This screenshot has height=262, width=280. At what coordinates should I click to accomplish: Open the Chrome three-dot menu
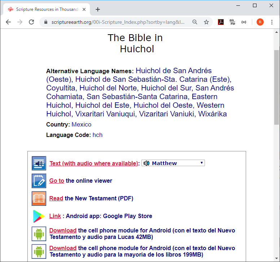click(x=272, y=22)
